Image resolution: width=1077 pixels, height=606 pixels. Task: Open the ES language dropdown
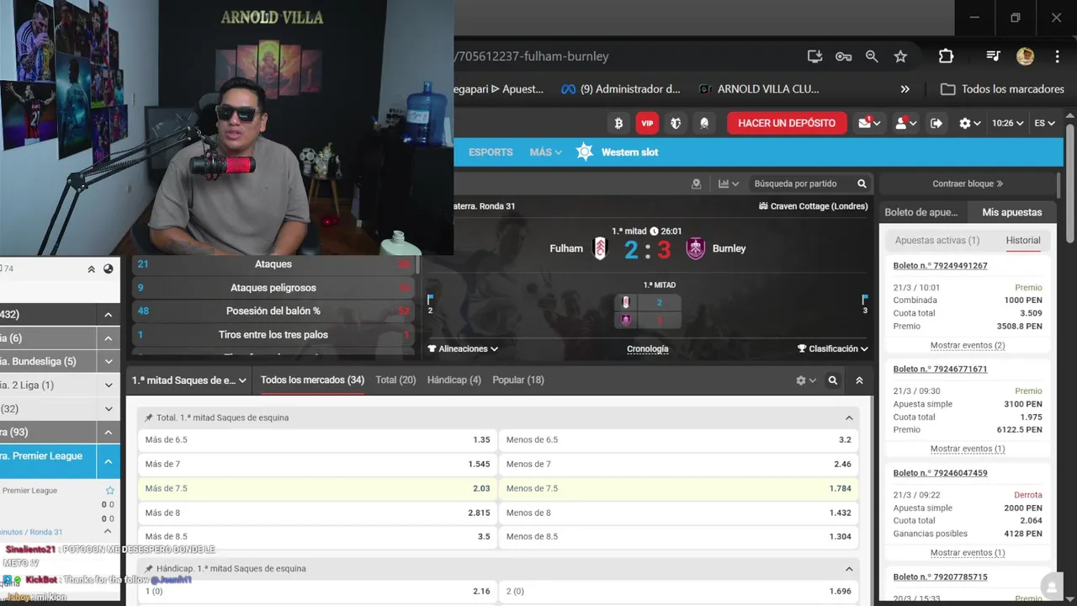pyautogui.click(x=1045, y=123)
